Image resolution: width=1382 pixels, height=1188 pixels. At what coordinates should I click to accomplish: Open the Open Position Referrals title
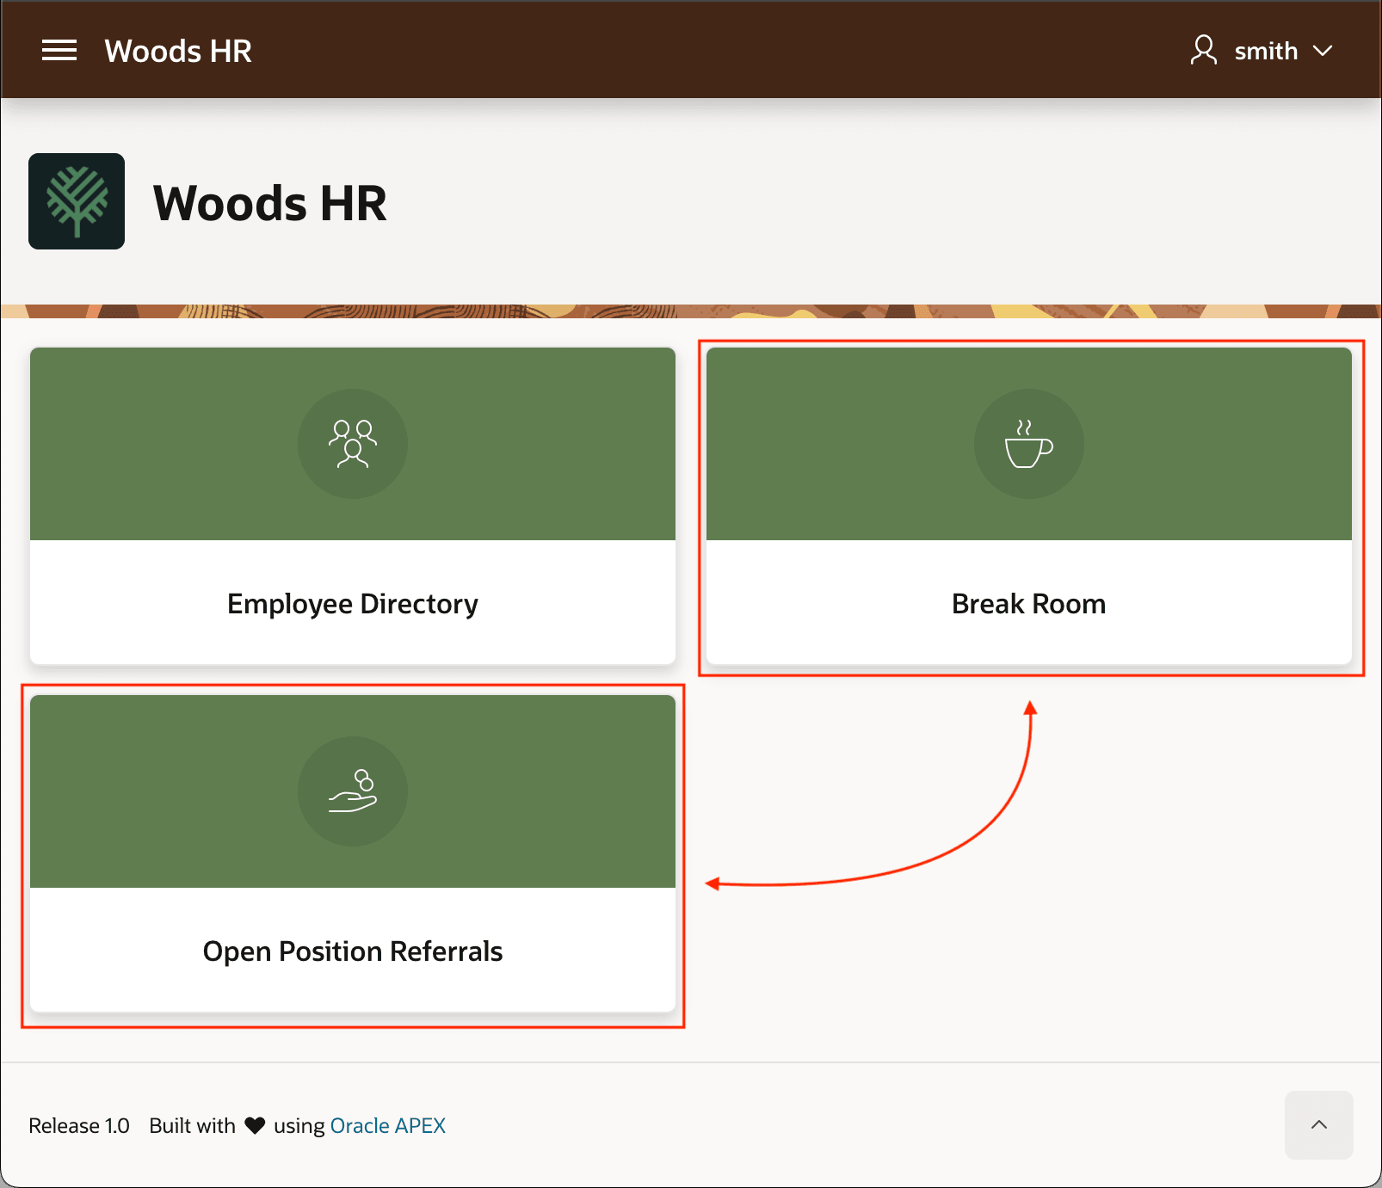click(353, 951)
